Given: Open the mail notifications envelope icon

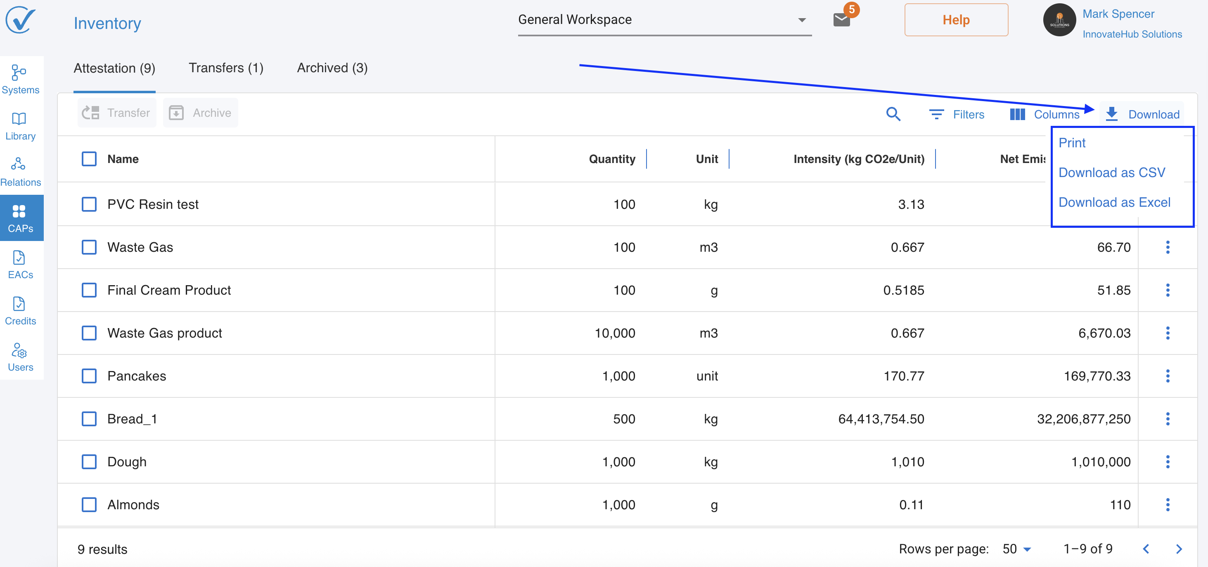Looking at the screenshot, I should click(841, 20).
